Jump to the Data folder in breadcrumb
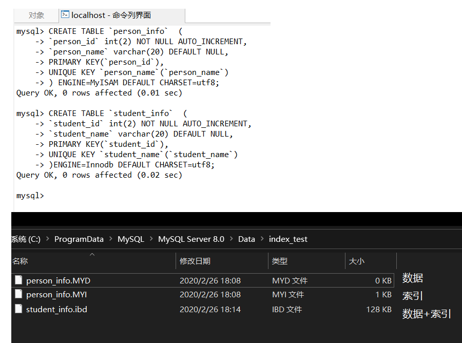The width and height of the screenshot is (462, 343). pos(246,239)
